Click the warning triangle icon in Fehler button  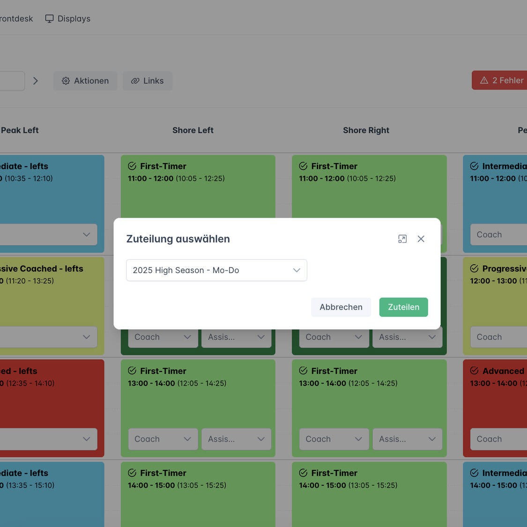point(484,81)
